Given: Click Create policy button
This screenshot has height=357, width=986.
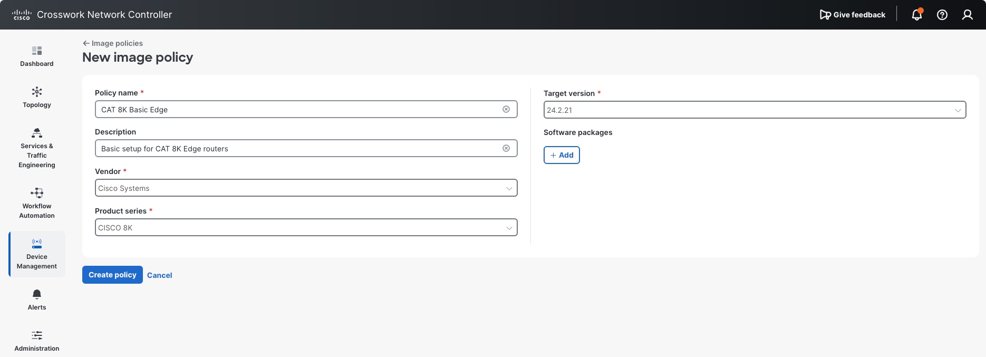Looking at the screenshot, I should (112, 275).
